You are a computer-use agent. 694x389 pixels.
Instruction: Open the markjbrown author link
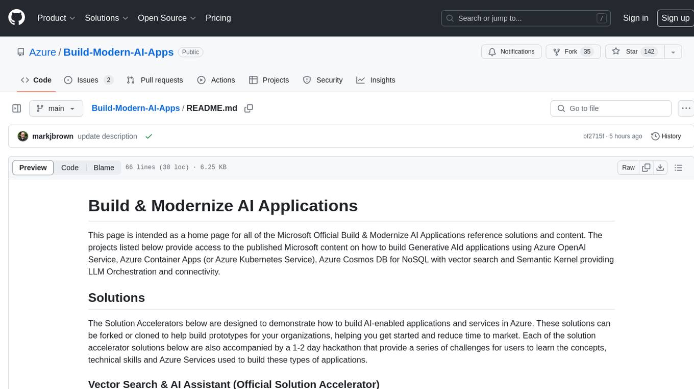point(53,136)
